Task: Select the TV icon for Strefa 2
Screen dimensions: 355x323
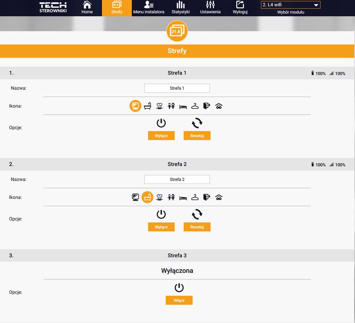Action: coord(136,197)
